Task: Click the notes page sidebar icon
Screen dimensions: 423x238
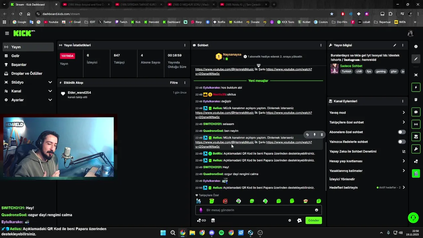Action: 416,100
